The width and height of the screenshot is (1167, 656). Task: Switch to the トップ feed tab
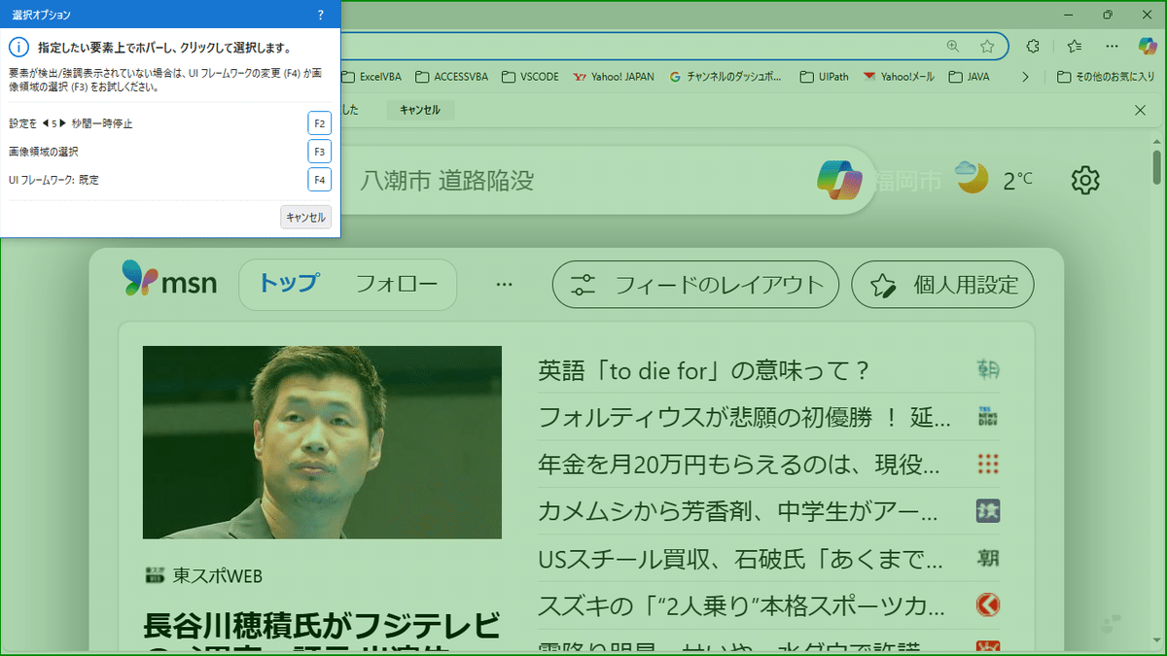point(288,284)
